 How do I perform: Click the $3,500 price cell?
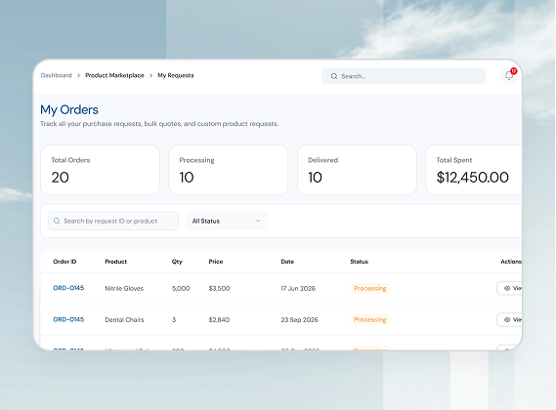[219, 288]
